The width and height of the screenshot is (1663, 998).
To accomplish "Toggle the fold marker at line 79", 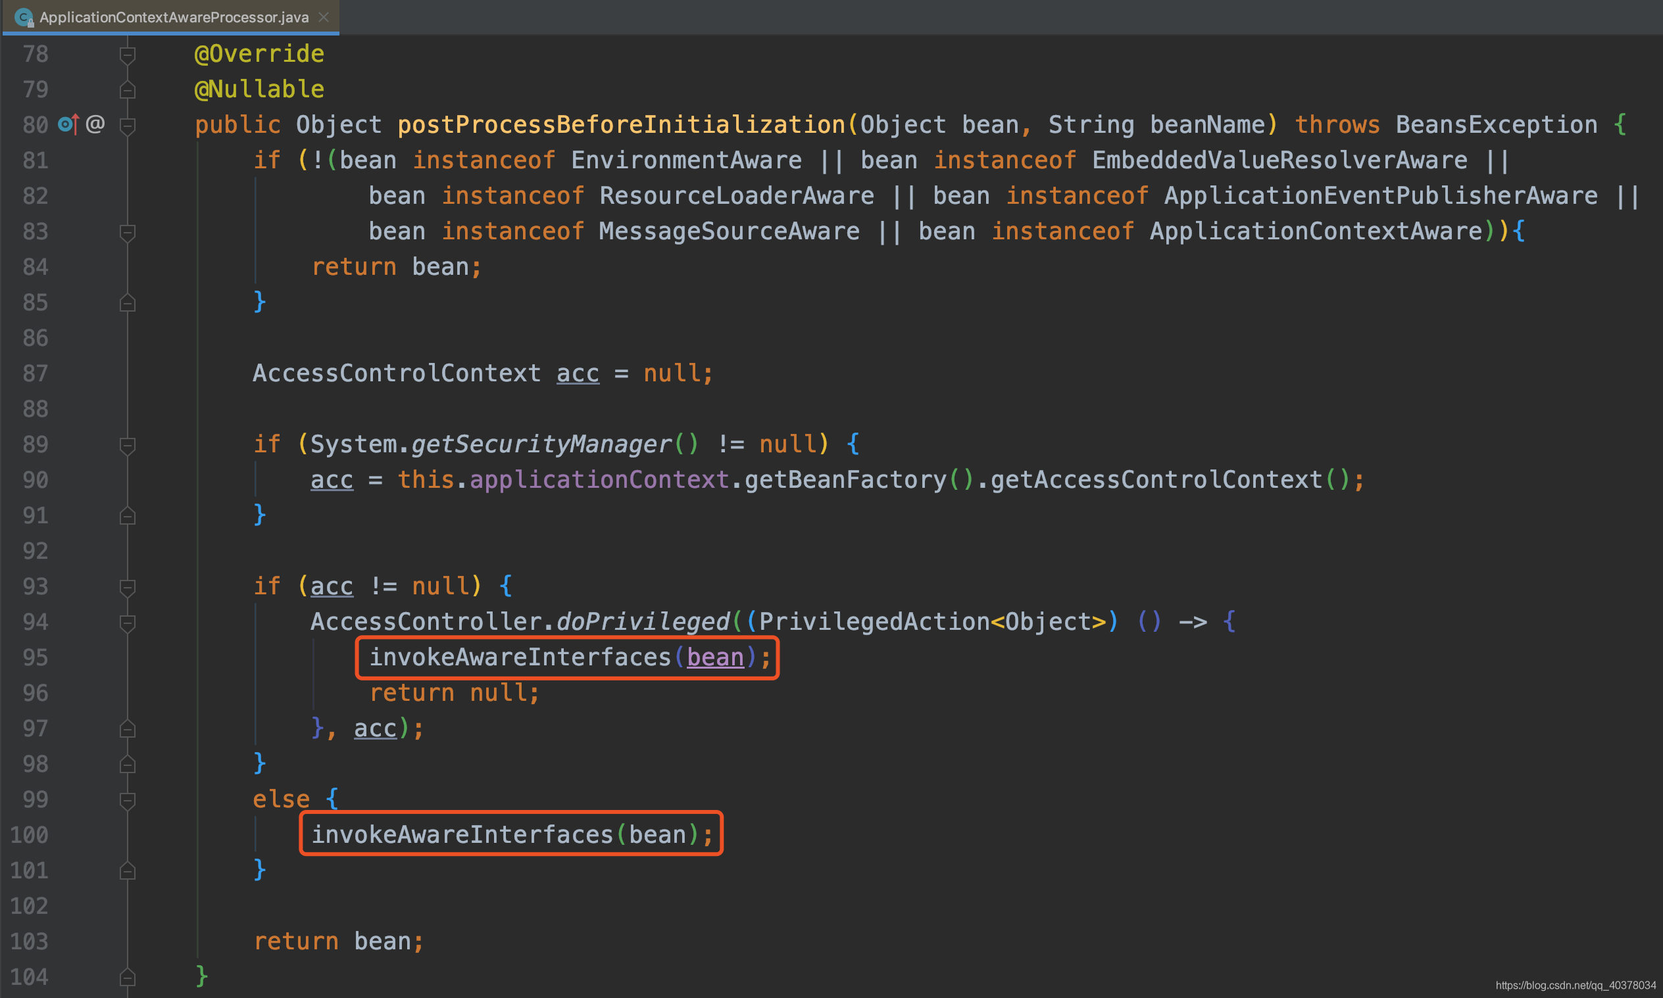I will [127, 90].
